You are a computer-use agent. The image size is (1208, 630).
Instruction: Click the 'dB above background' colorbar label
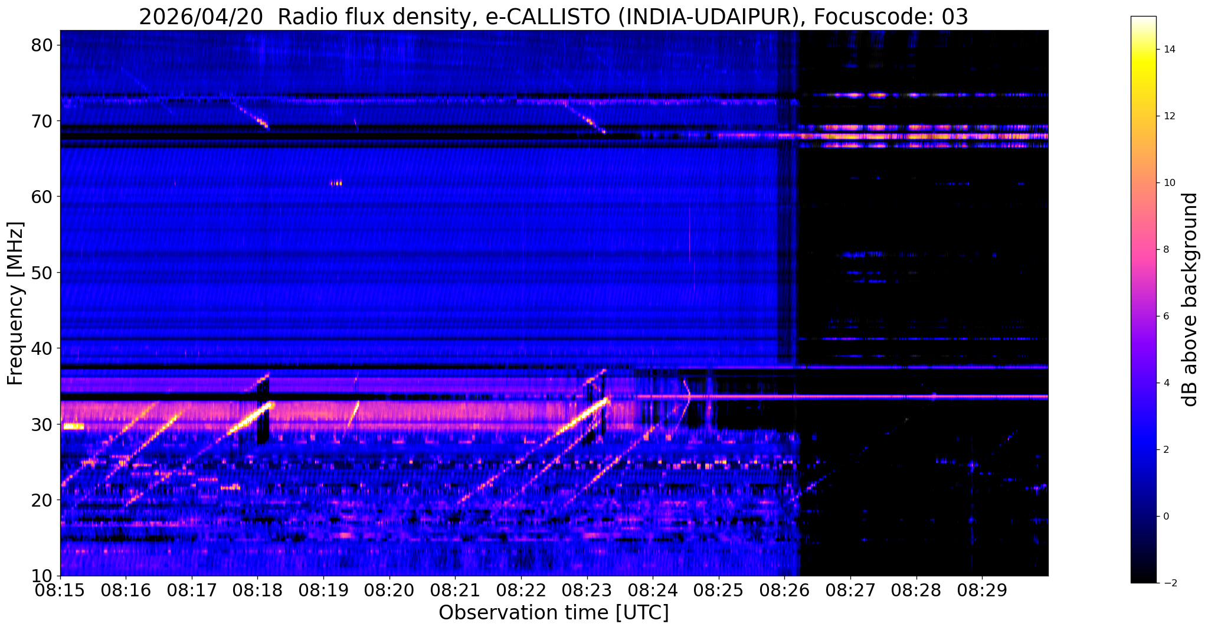coord(1190,299)
